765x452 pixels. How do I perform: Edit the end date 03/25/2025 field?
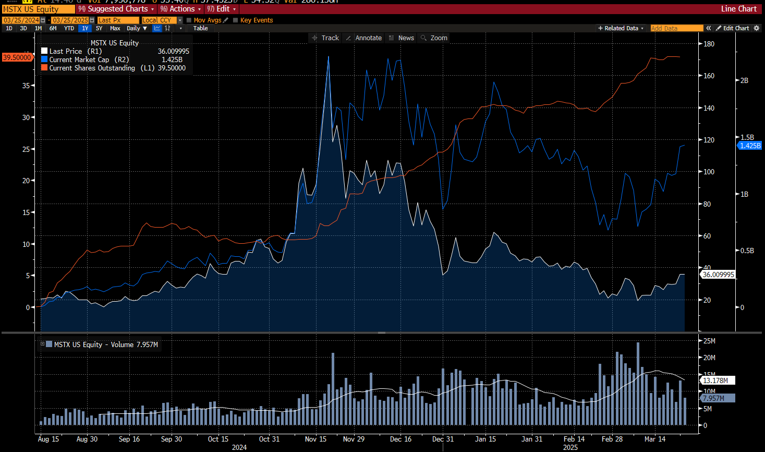click(x=70, y=20)
